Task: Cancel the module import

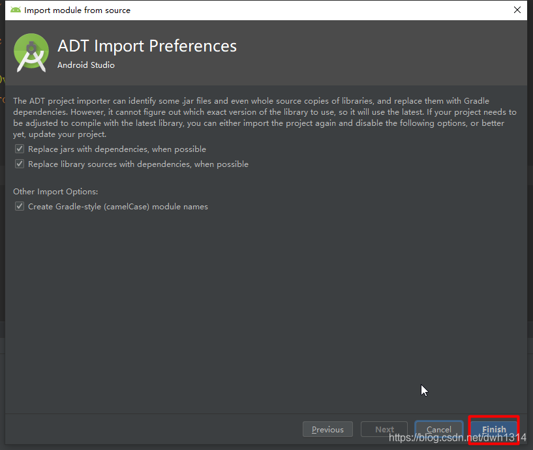Action: 439,430
